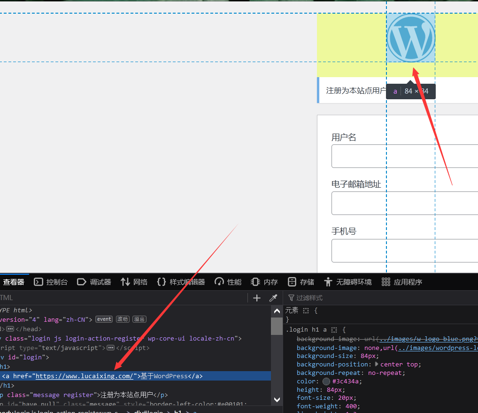
Task: Click the #3c434a color swatch
Action: click(326, 381)
